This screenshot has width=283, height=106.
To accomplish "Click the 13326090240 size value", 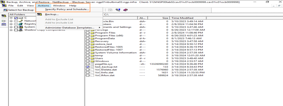I will 159,64.
